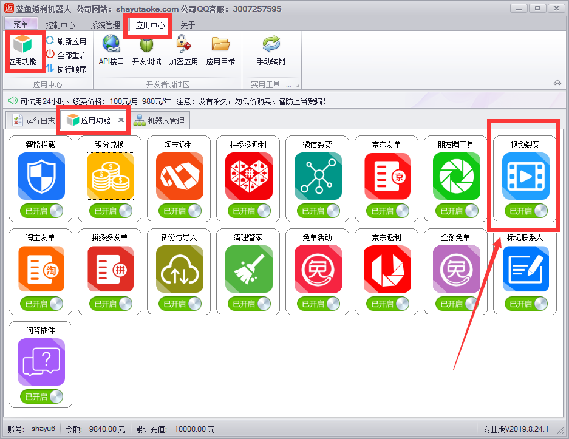Open the 加密应用 lock tool

point(183,51)
